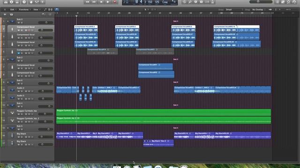Viewport: 300px width, 168px height.
Task: Go to beginning with transport button
Action: click(x=101, y=2)
